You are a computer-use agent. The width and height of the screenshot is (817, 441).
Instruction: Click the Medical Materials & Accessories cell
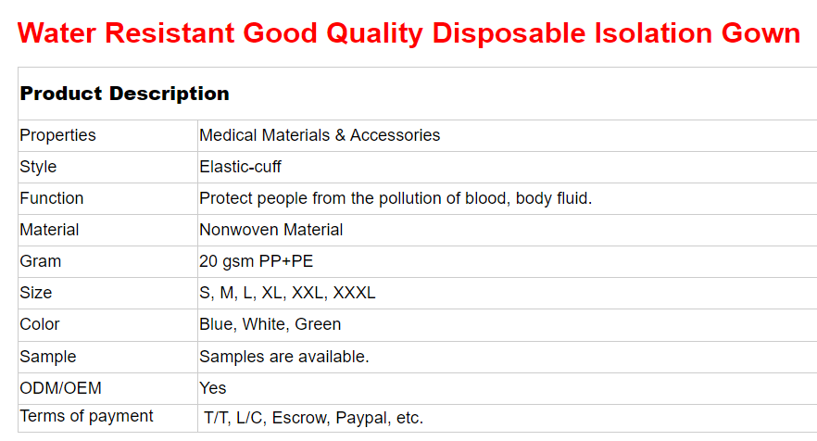click(320, 135)
